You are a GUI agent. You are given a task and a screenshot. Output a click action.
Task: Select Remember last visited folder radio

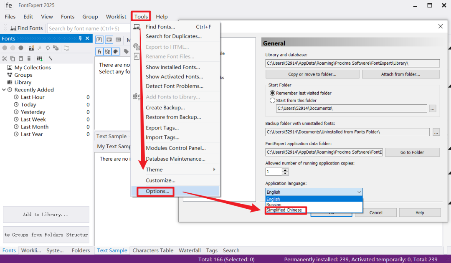272,93
